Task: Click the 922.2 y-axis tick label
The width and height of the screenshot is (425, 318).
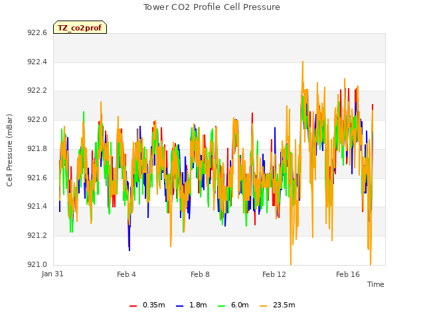Action: (x=37, y=91)
